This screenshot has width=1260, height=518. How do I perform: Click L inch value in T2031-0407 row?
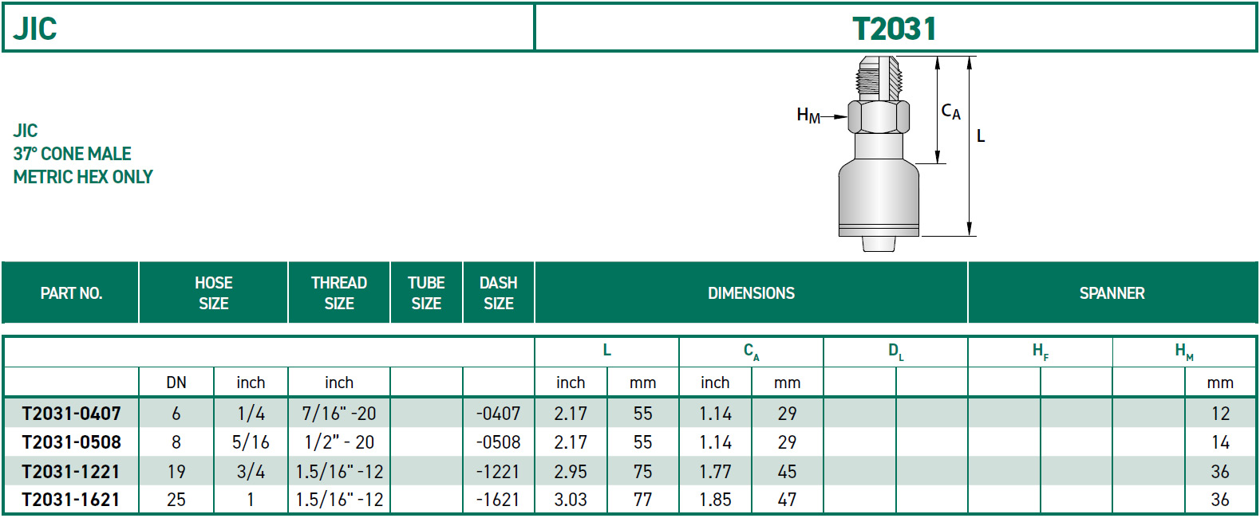[571, 414]
